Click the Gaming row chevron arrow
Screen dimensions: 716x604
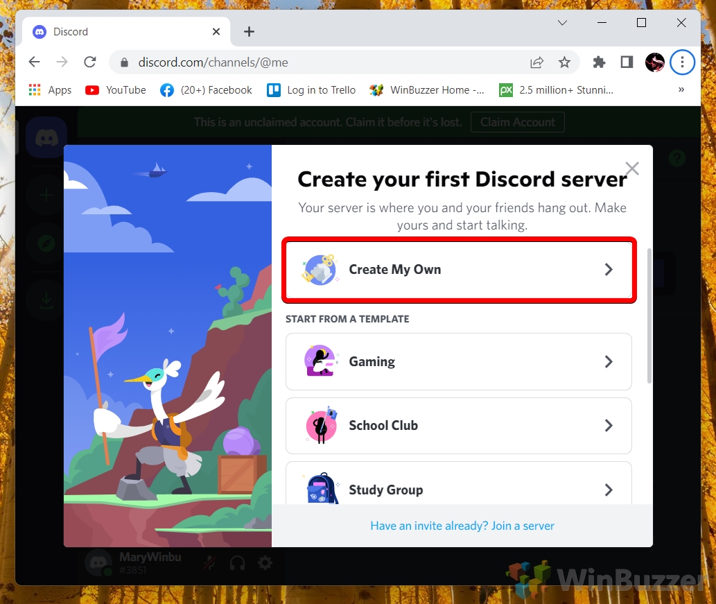tap(609, 362)
